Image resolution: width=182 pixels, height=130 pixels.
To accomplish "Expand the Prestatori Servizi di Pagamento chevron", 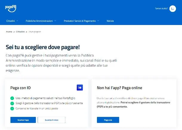I will 98,21.
